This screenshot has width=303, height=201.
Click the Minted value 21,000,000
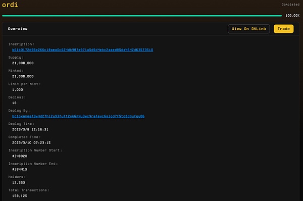click(x=23, y=76)
